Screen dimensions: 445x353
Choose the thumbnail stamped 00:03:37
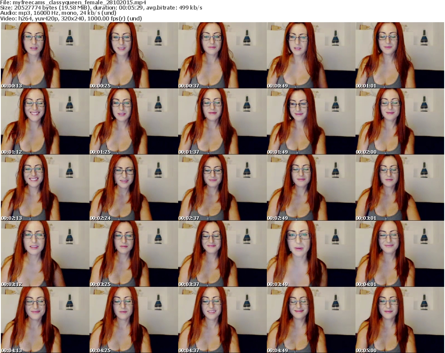point(222,254)
